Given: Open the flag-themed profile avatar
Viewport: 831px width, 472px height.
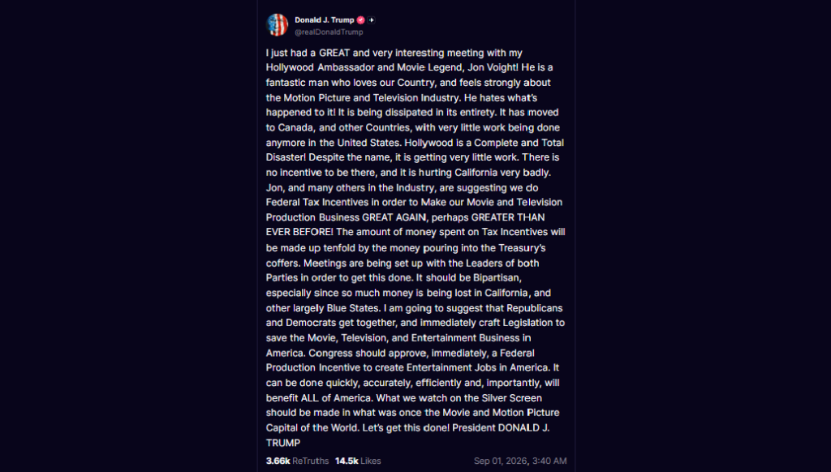Looking at the screenshot, I should tap(278, 25).
